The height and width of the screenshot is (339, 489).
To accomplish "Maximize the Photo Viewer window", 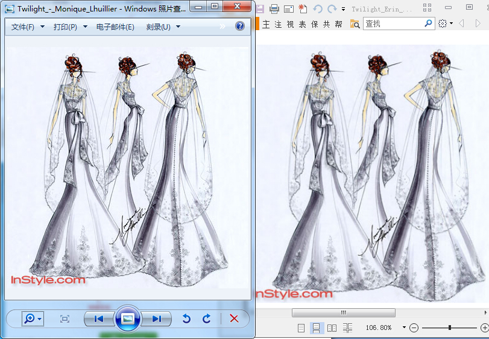I will click(215, 6).
